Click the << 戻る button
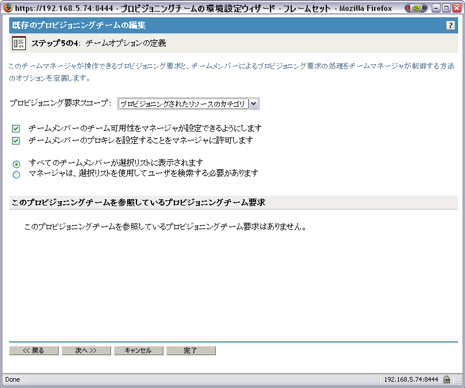This screenshot has width=465, height=388. coord(34,351)
